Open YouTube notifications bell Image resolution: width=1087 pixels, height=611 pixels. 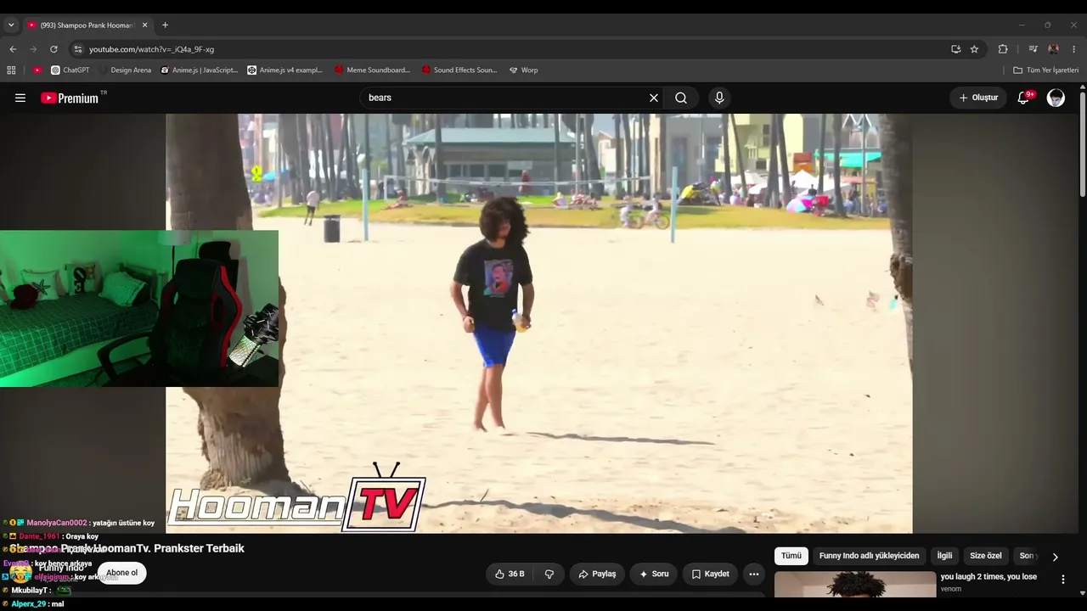[x=1023, y=98]
